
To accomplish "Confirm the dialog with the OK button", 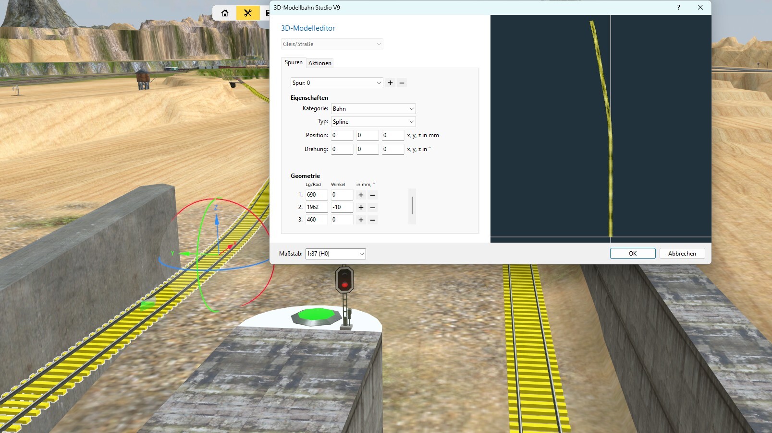I will point(633,254).
